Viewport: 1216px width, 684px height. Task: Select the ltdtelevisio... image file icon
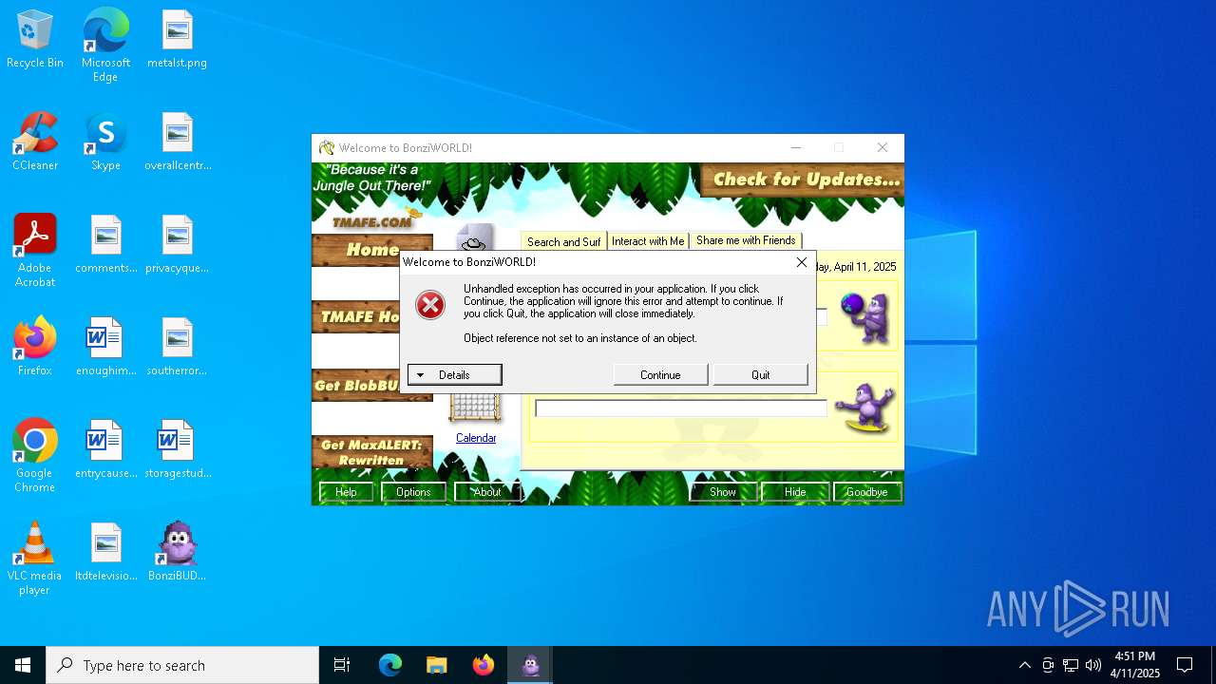coord(106,553)
